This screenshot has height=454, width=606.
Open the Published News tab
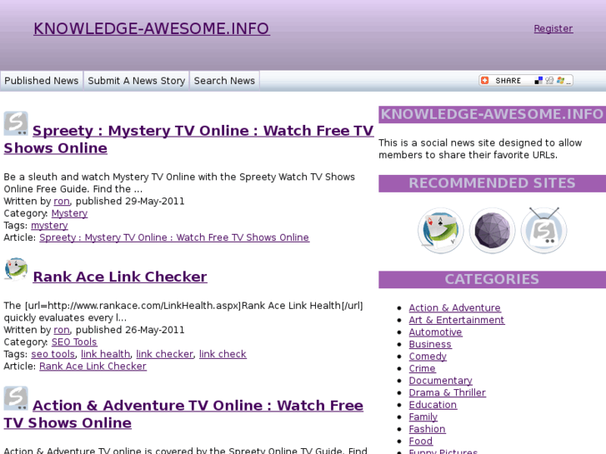(x=42, y=81)
